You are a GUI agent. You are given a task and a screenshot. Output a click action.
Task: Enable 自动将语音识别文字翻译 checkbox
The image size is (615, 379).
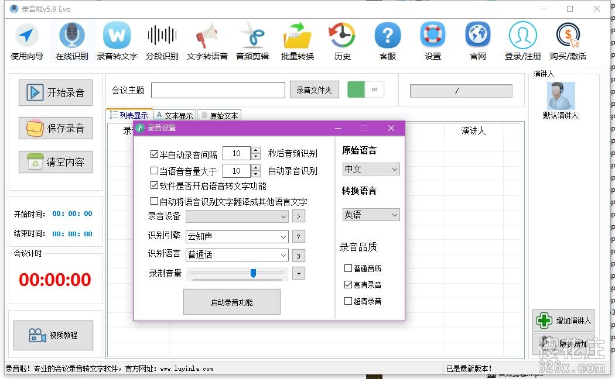click(154, 201)
